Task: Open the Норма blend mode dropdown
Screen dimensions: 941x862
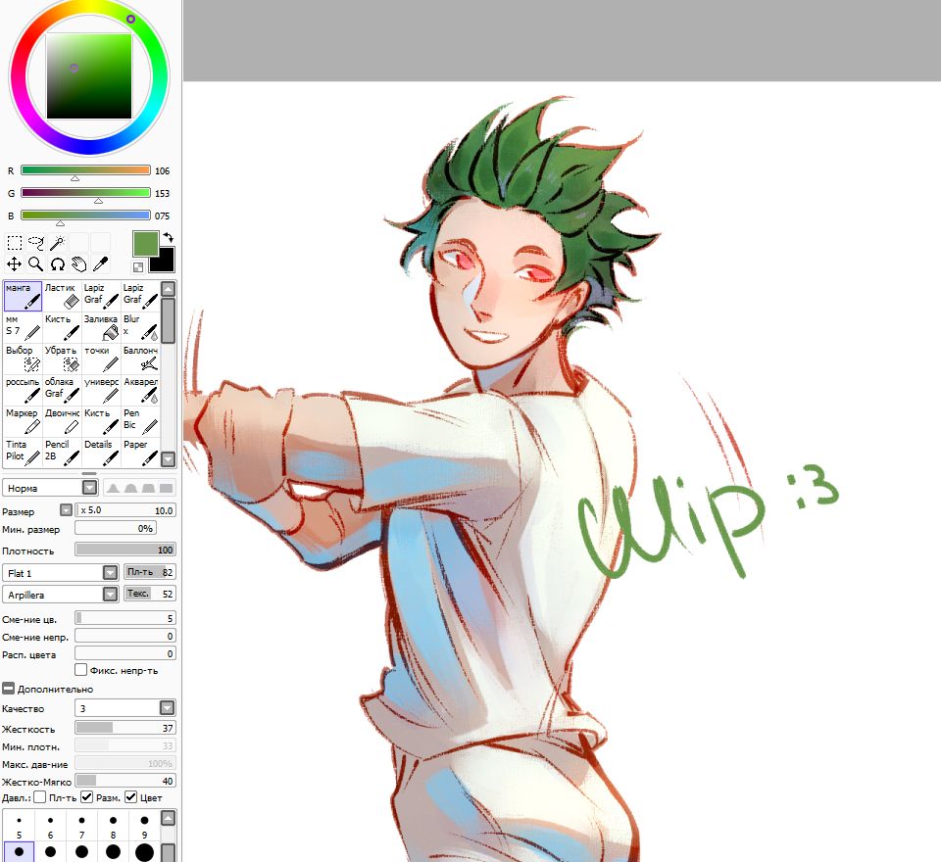Action: [x=89, y=488]
